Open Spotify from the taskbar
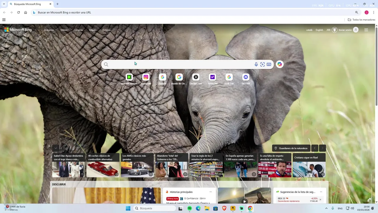Screen dimensions: 378x213 point(190,209)
